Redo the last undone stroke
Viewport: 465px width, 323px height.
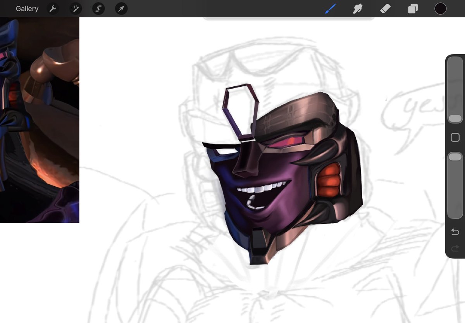[x=455, y=248]
